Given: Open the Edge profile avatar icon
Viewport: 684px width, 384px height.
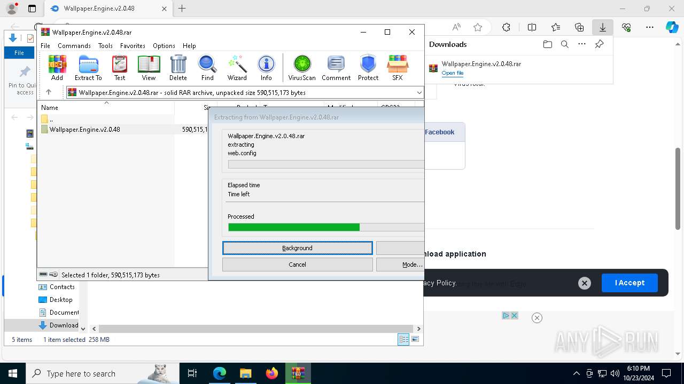Looking at the screenshot, I should pos(11,9).
